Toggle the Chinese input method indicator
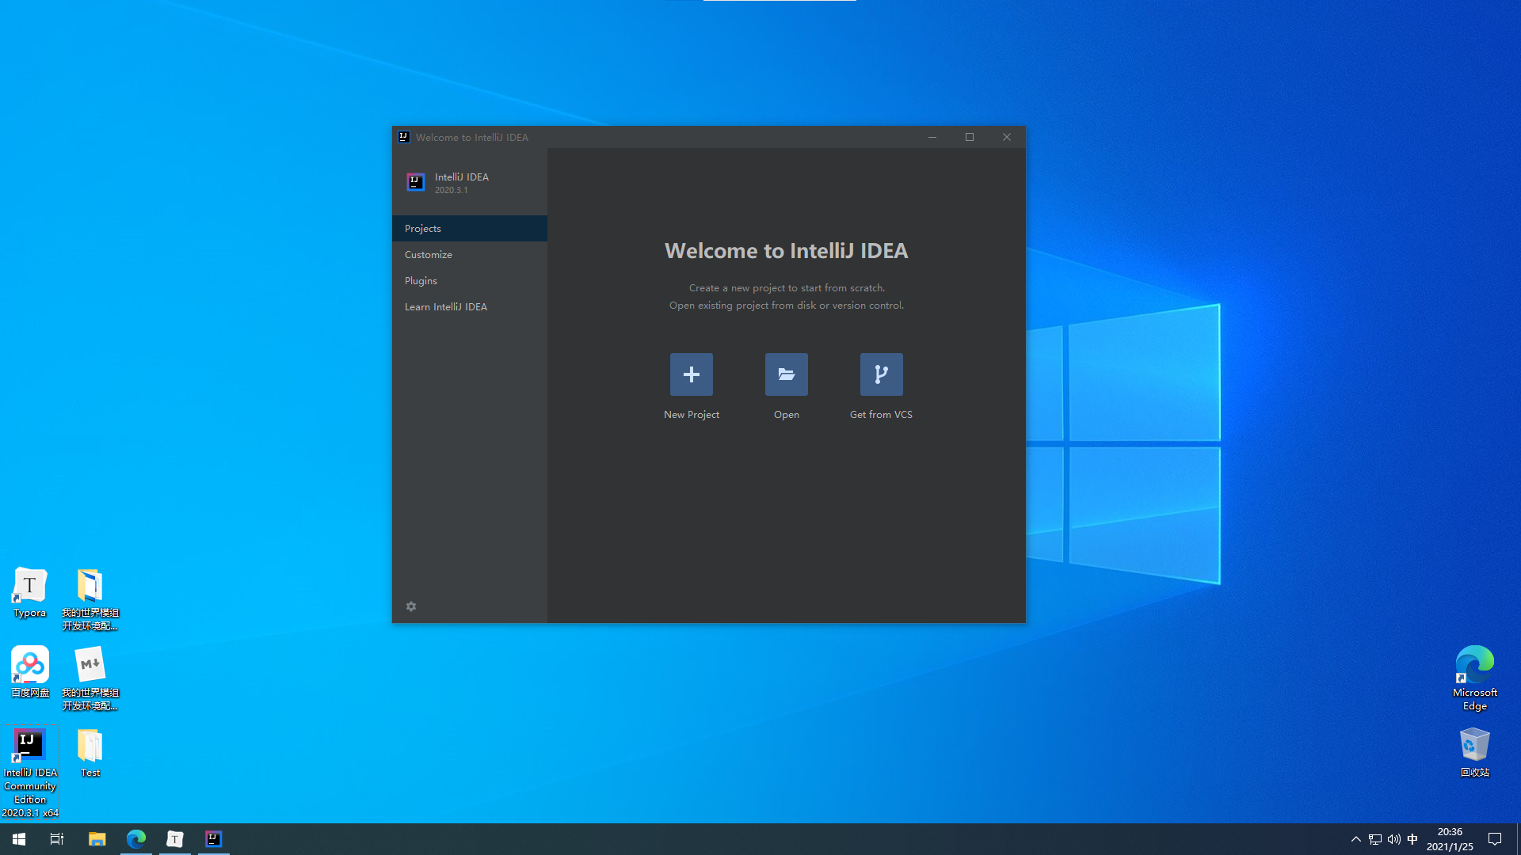The image size is (1521, 855). [x=1412, y=839]
